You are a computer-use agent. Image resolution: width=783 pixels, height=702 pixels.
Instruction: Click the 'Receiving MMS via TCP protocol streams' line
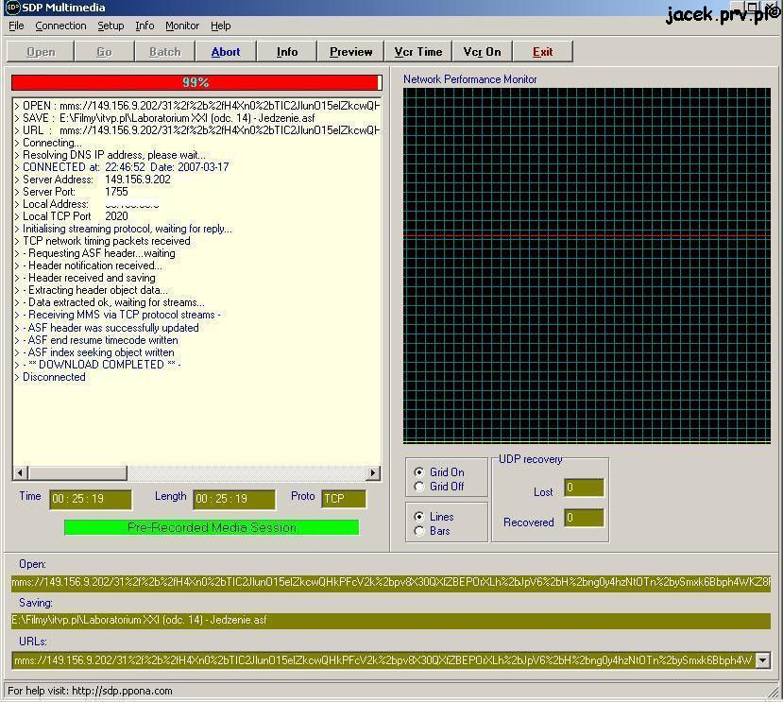tap(117, 315)
